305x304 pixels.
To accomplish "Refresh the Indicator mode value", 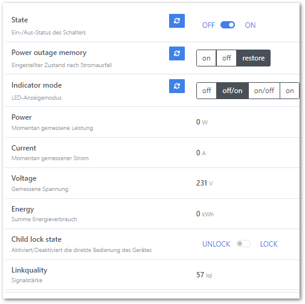I will [x=177, y=86].
